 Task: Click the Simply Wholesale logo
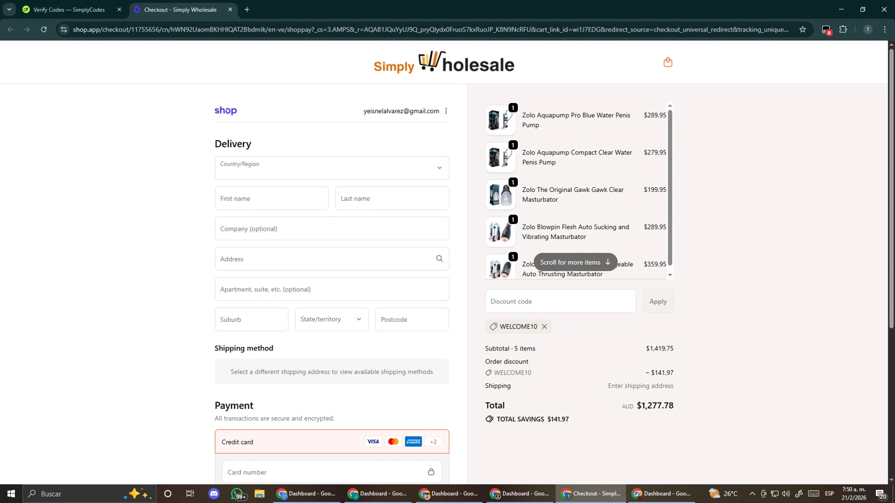[444, 62]
